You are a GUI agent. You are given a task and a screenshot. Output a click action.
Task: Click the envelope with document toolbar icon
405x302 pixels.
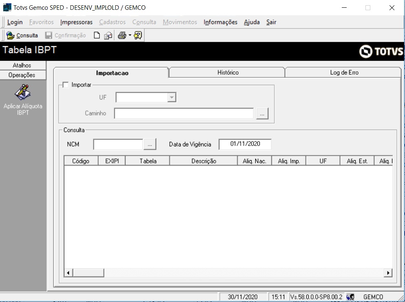tap(108, 35)
